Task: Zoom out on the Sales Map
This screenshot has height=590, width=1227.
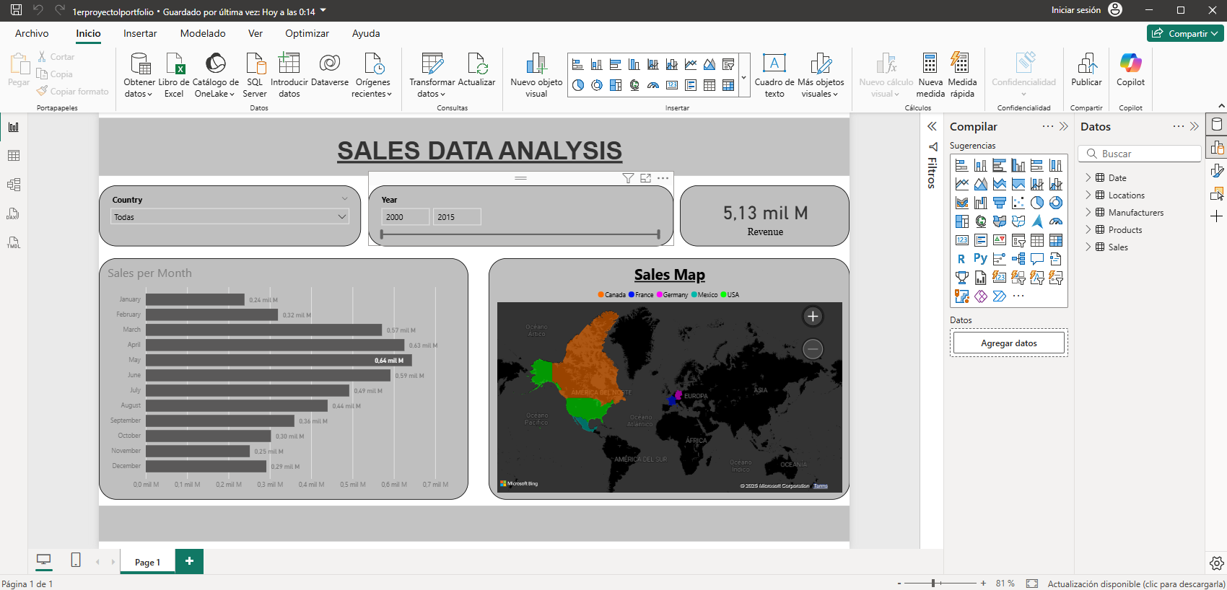Action: point(813,349)
